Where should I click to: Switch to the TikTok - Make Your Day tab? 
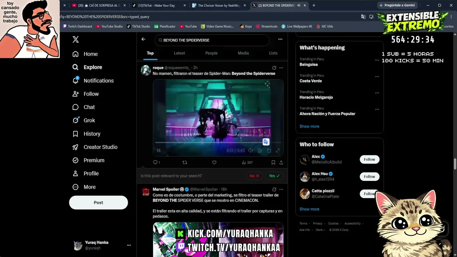click(159, 5)
